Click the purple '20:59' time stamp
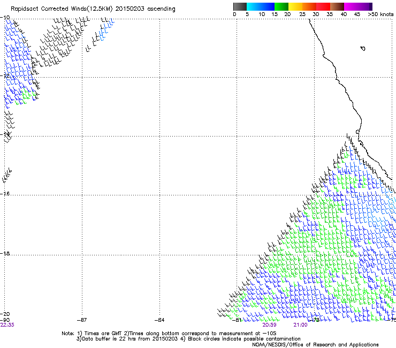Image resolution: width=396 pixels, height=348 pixels. [x=269, y=325]
